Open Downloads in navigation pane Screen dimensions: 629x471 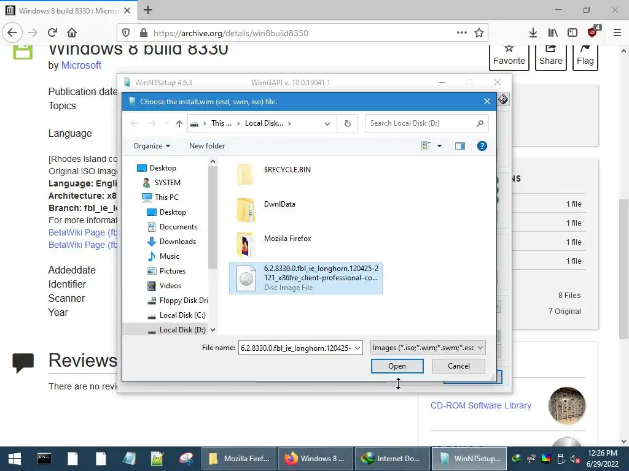(x=178, y=242)
